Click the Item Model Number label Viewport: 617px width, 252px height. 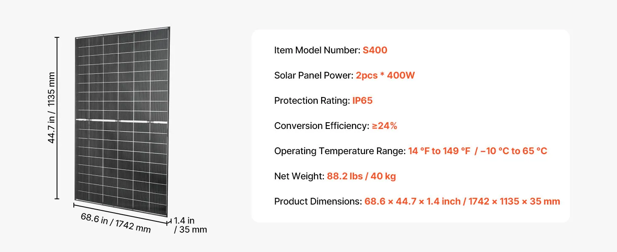point(317,50)
